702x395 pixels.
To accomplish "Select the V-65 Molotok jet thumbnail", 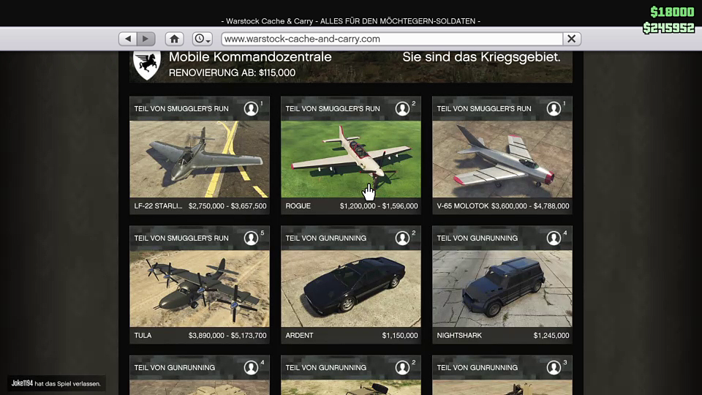I will pyautogui.click(x=502, y=159).
